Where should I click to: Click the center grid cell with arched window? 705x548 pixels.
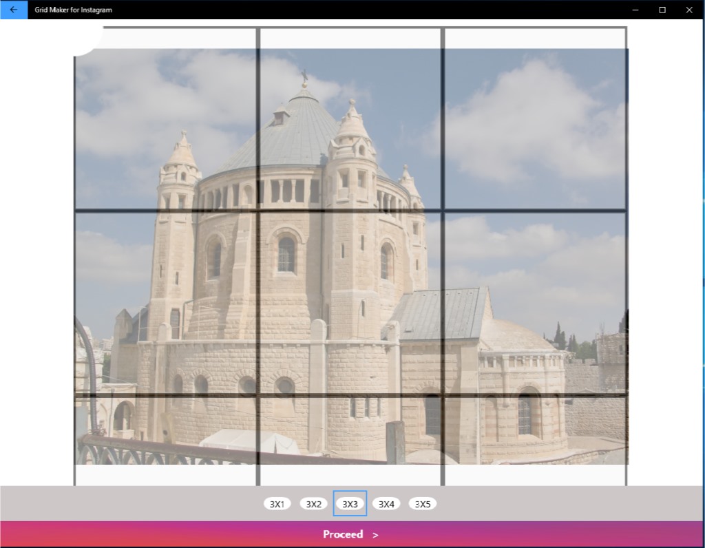[x=350, y=303]
